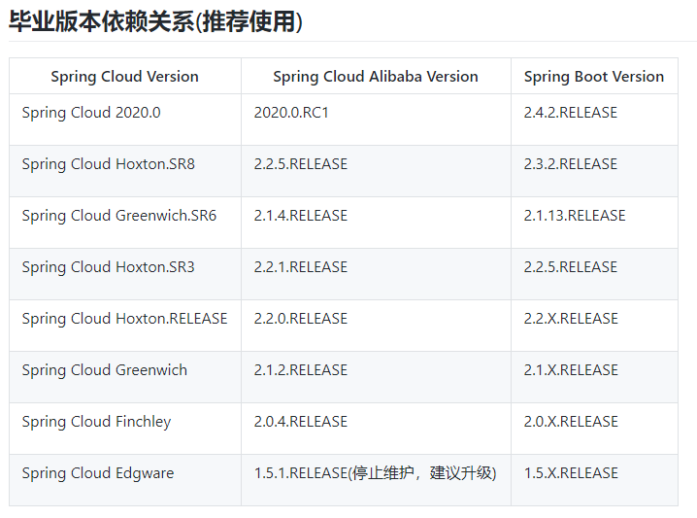Select the Spring Cloud 2020.0 cell
This screenshot has height=518, width=697.
(125, 120)
